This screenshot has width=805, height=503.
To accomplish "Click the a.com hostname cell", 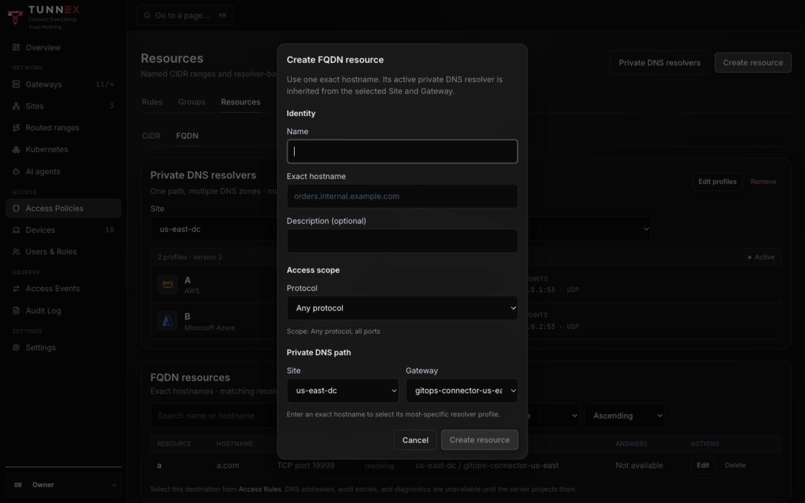I will coord(228,466).
